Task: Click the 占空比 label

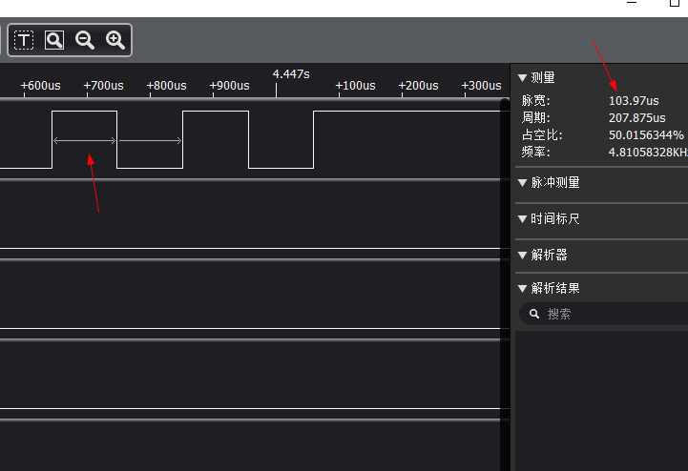Action: 542,135
